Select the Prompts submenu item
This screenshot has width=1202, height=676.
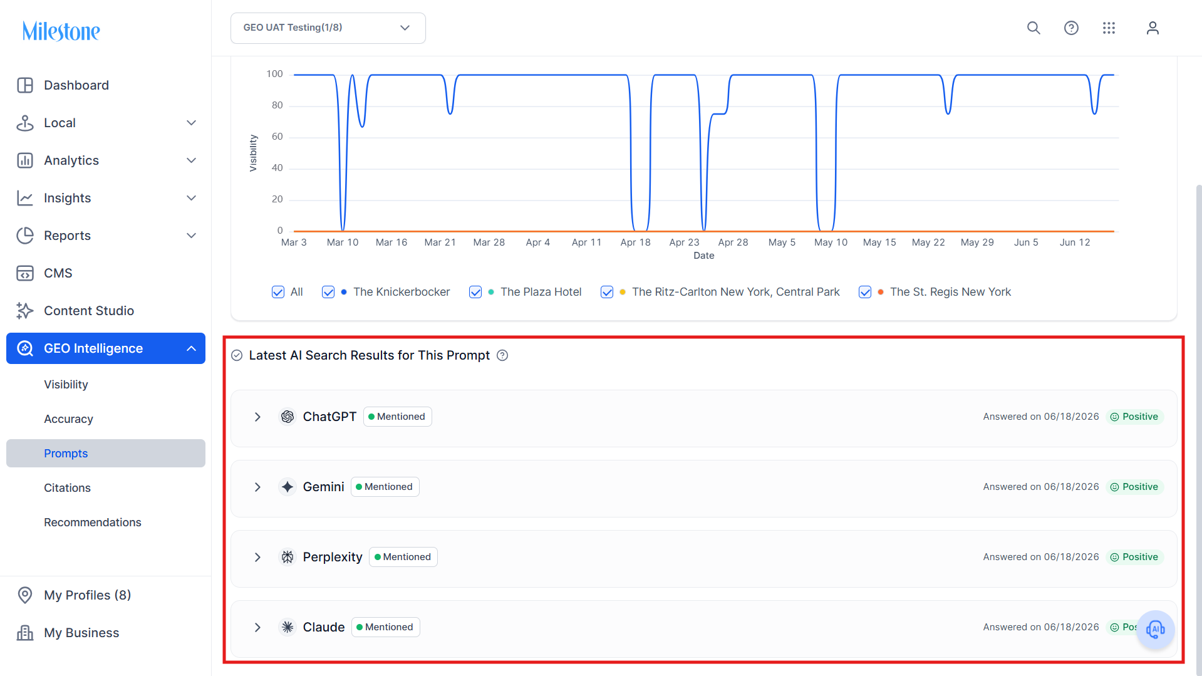106,453
